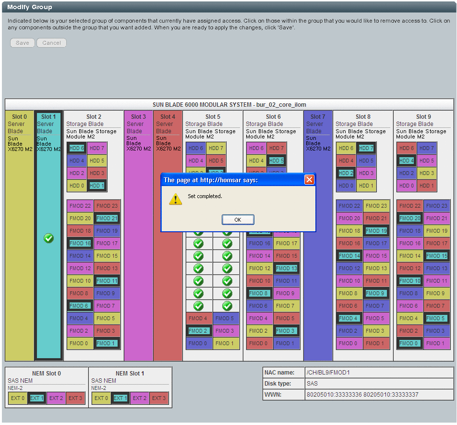This screenshot has width=457, height=425.
Task: Click the Cancel button
Action: [51, 43]
